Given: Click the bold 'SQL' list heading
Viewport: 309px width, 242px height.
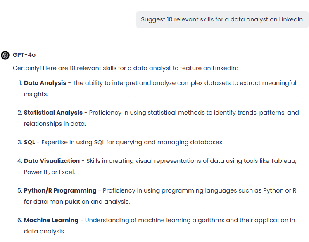Looking at the screenshot, I should [29, 142].
